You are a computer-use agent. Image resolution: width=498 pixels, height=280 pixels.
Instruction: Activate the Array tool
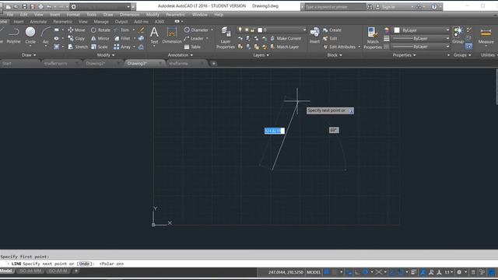(122, 47)
